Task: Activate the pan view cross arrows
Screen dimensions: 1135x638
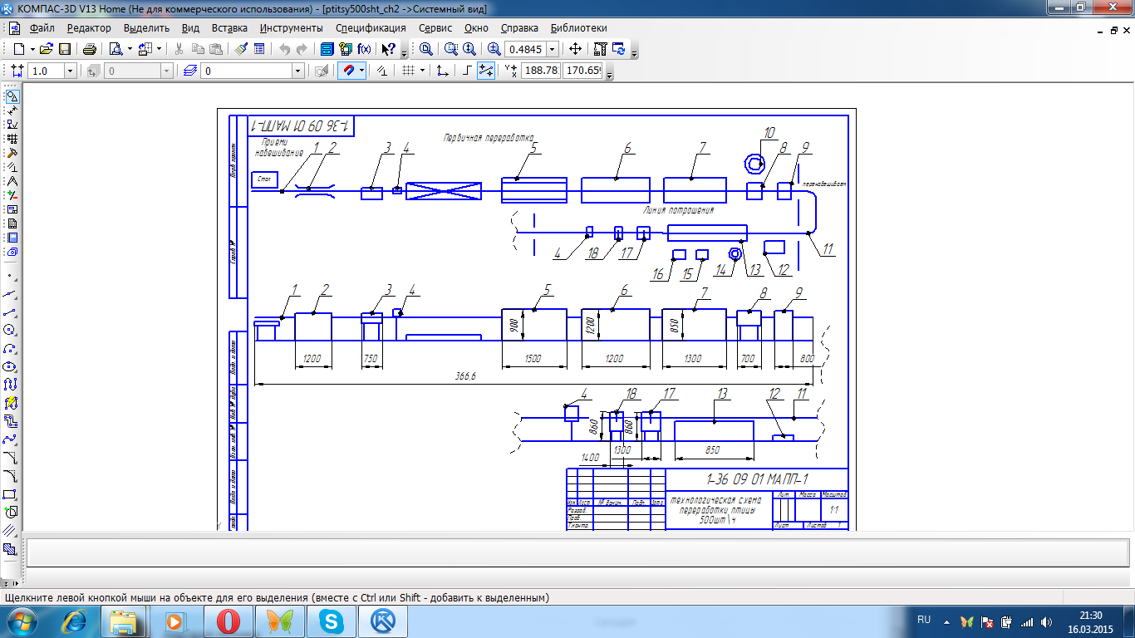Action: click(575, 49)
